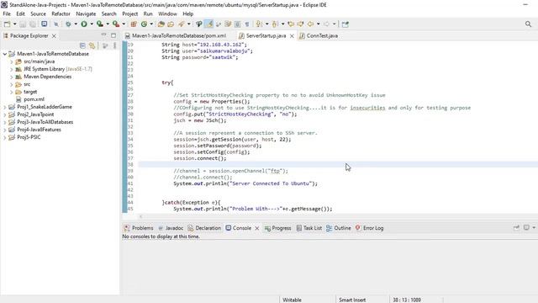Open the New wizard dropdown arrow
The height and width of the screenshot is (303, 538).
(15, 24)
